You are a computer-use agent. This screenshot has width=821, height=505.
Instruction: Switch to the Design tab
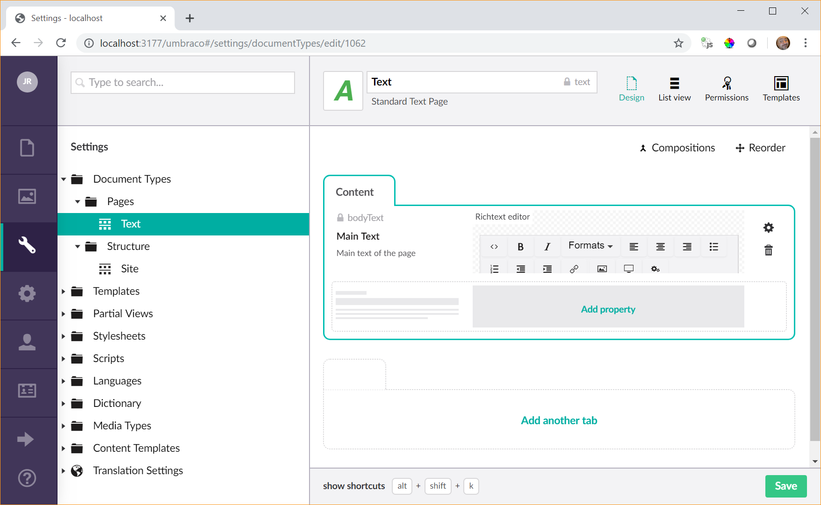[x=632, y=89]
